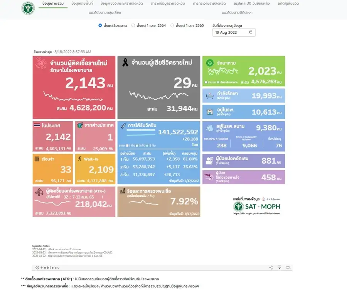Viewport: 347px width, 290px height.
Task: Open the 'แนวโน้มตามกลุ่มเสี่ยง' link
Action: tap(105, 12)
